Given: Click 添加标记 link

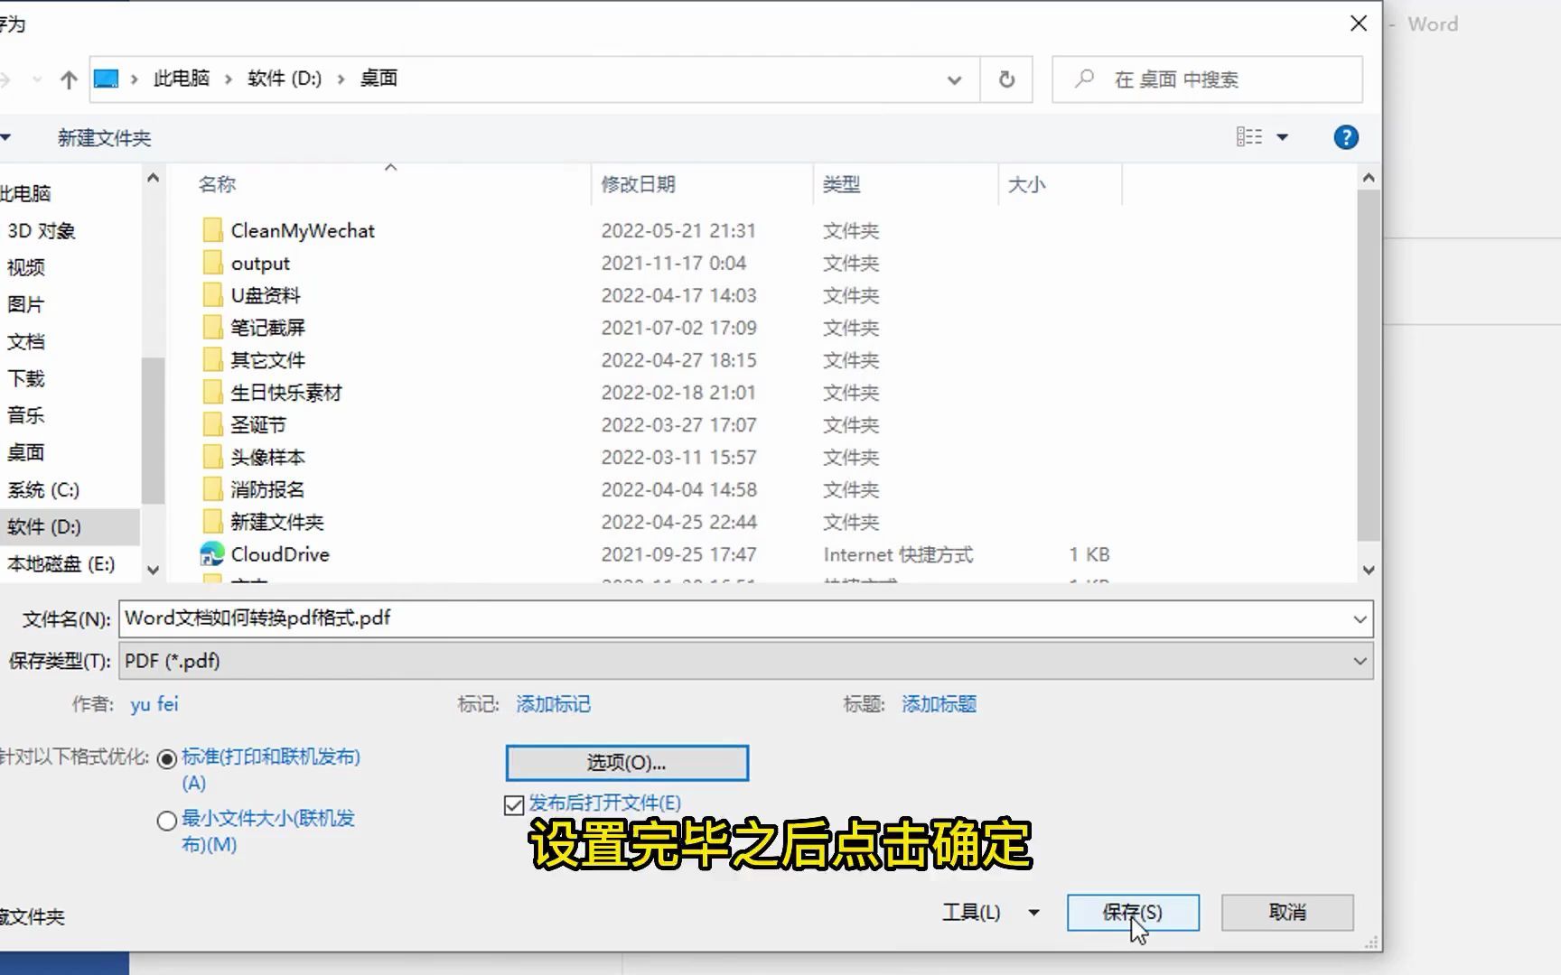Looking at the screenshot, I should [x=553, y=704].
